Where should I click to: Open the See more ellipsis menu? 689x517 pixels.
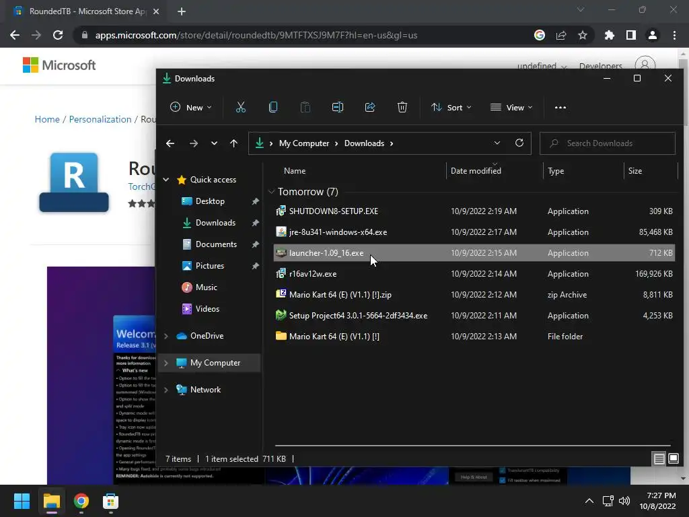(x=560, y=107)
